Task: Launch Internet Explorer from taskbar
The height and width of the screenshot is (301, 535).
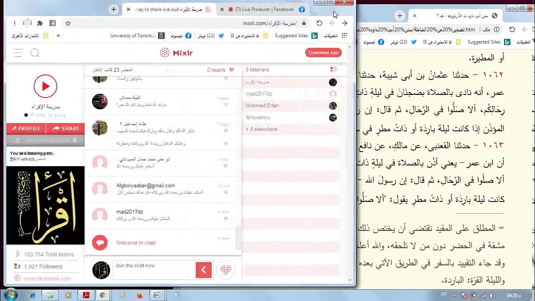Action: click(33, 295)
